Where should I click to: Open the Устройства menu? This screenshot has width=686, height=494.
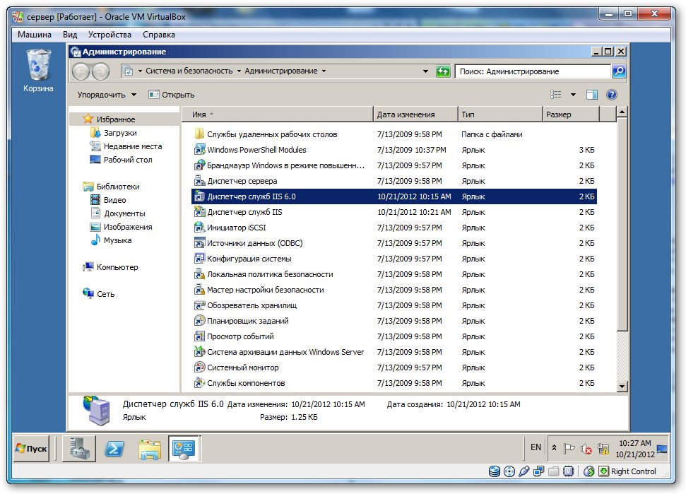tap(110, 35)
